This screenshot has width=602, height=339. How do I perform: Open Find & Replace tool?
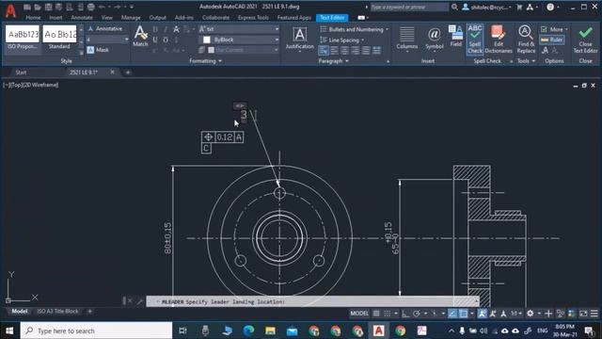[526, 39]
